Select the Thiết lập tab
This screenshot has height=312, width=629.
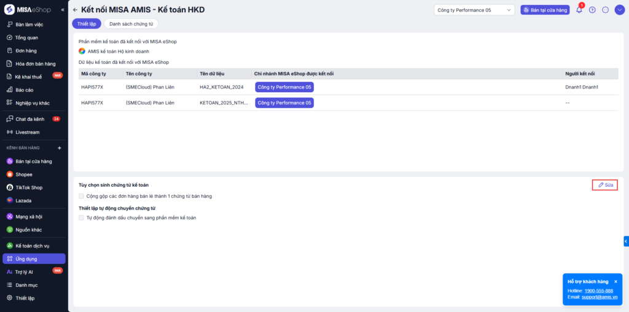[x=86, y=24]
